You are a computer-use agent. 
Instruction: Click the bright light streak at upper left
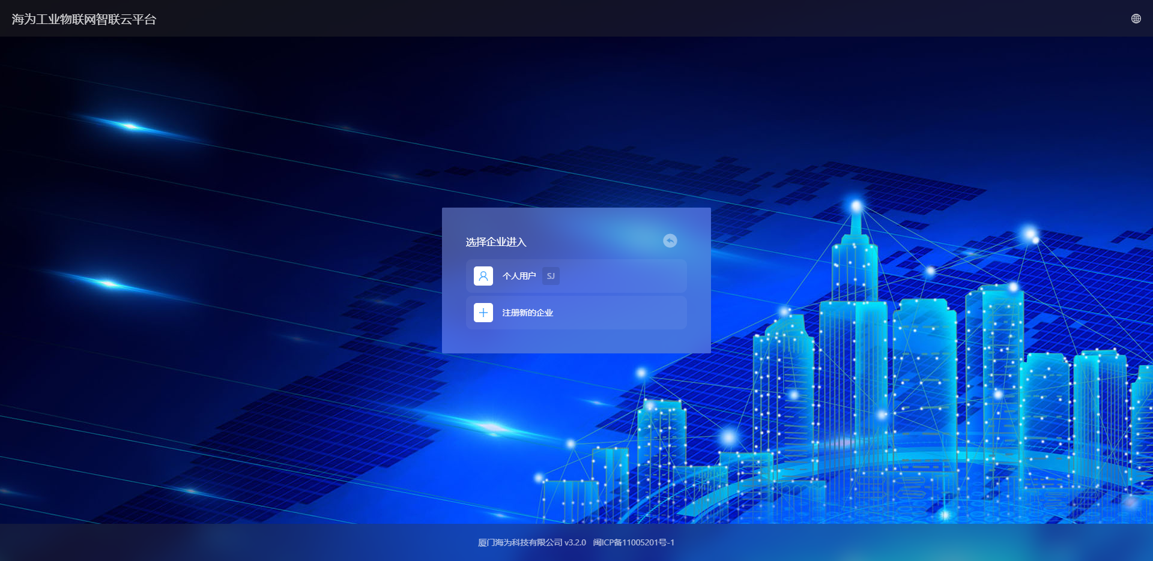point(130,126)
